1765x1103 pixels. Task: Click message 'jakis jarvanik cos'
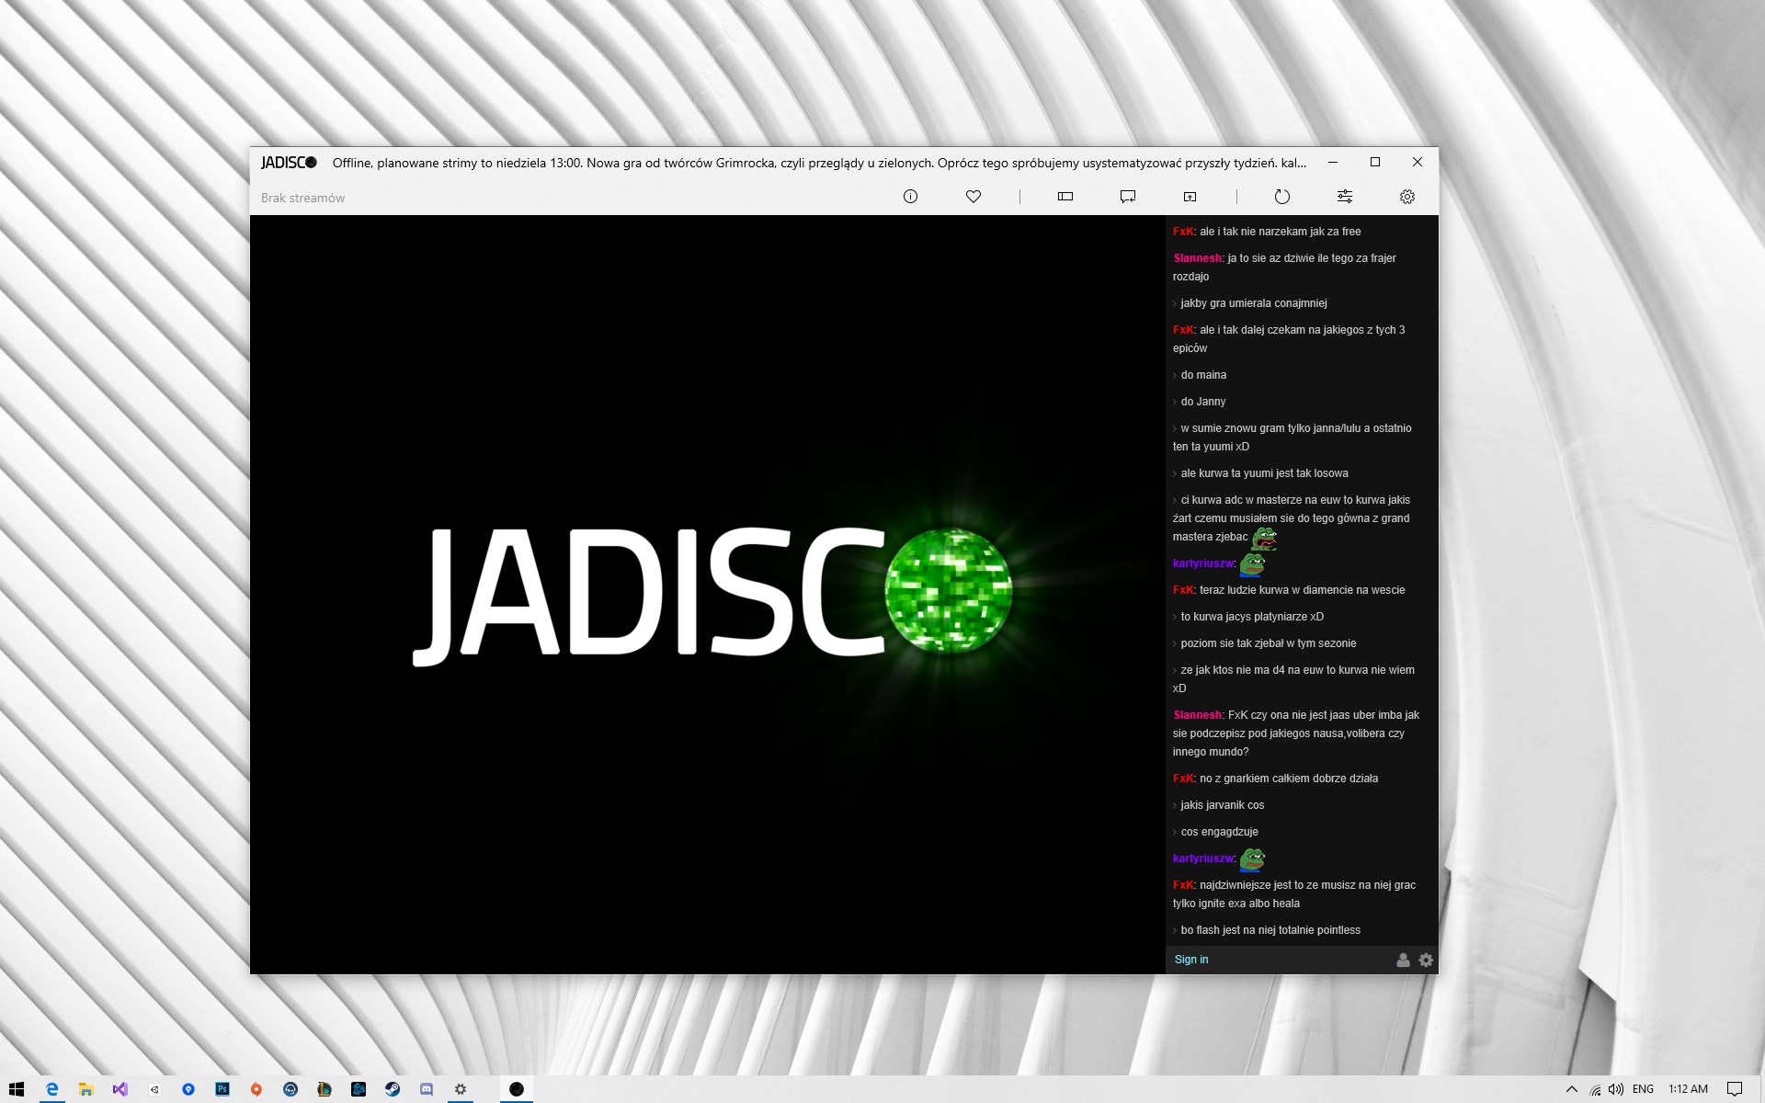coord(1222,805)
